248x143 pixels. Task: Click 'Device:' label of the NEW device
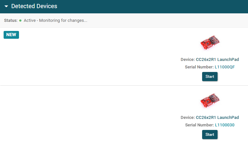pyautogui.click(x=188, y=60)
